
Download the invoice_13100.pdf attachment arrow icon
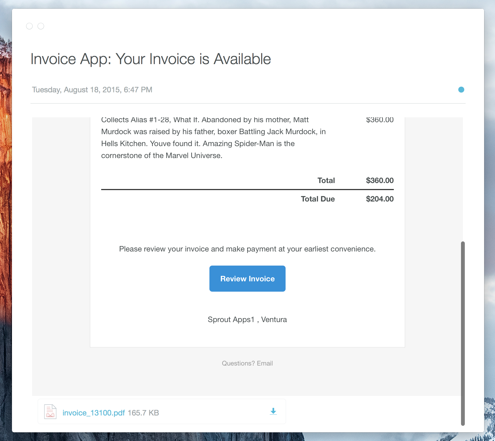click(273, 411)
